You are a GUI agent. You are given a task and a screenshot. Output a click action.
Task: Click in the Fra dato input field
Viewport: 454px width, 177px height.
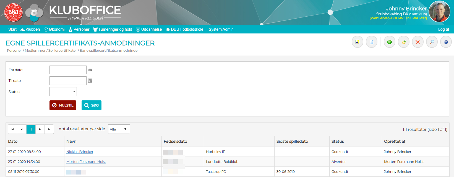(68, 70)
